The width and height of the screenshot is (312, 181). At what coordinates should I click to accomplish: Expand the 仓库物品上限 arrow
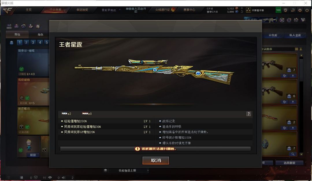point(148,170)
